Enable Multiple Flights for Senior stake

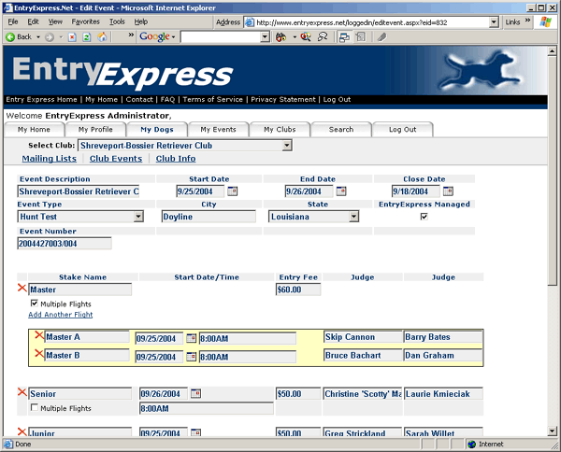tap(36, 408)
